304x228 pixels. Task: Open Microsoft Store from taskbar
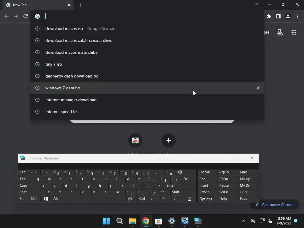(159, 221)
